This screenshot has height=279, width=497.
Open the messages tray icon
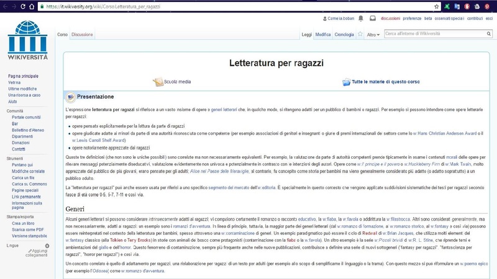(373, 19)
